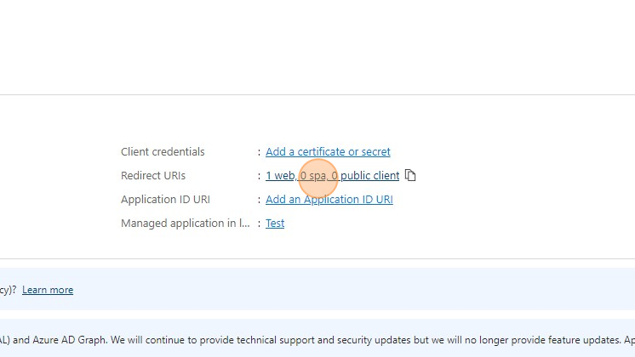Click the truncated Managed application label
Viewport: 635px width, 357px height.
(185, 224)
